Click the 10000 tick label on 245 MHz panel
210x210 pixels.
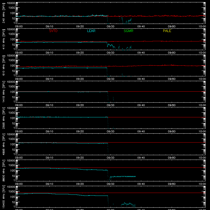pyautogui.click(x=11, y=3)
